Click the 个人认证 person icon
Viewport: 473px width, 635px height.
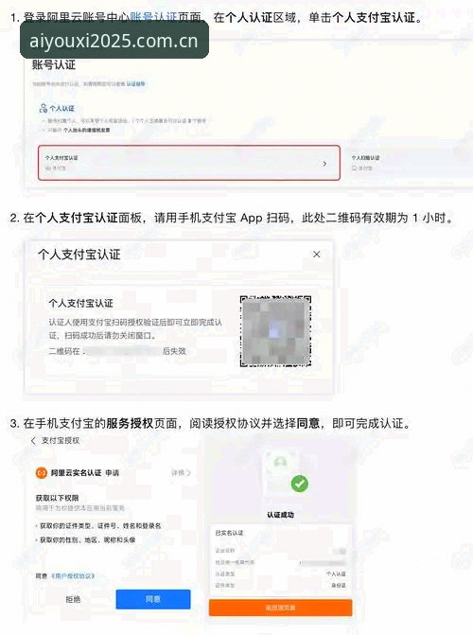click(x=43, y=108)
